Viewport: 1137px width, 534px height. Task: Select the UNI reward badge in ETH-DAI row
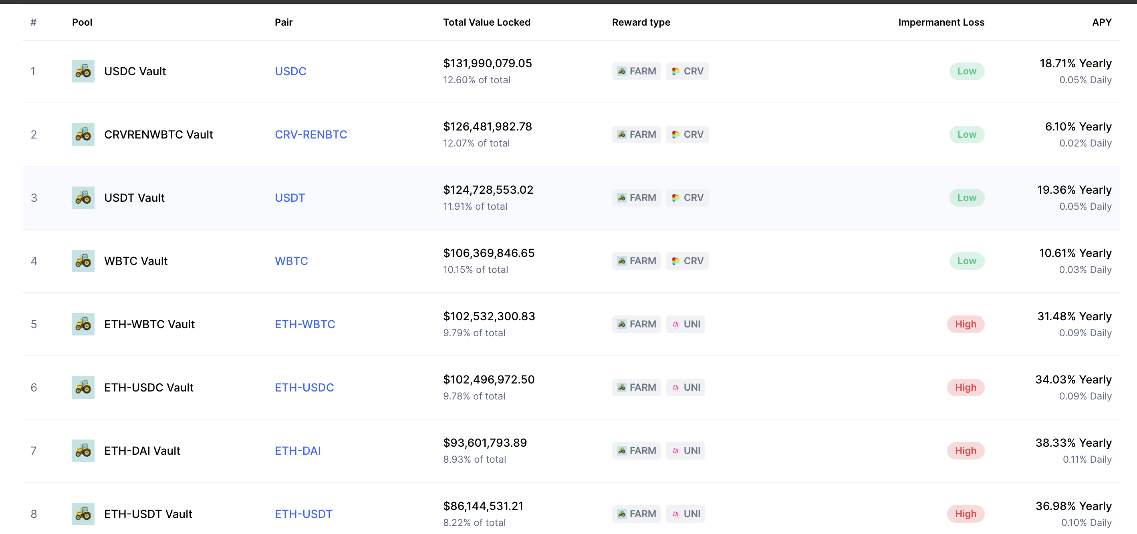tap(685, 451)
